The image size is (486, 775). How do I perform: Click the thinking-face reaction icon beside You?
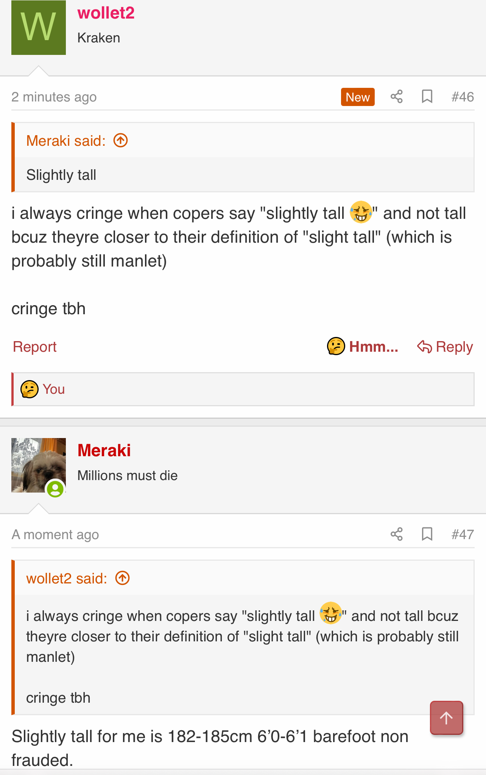(30, 389)
